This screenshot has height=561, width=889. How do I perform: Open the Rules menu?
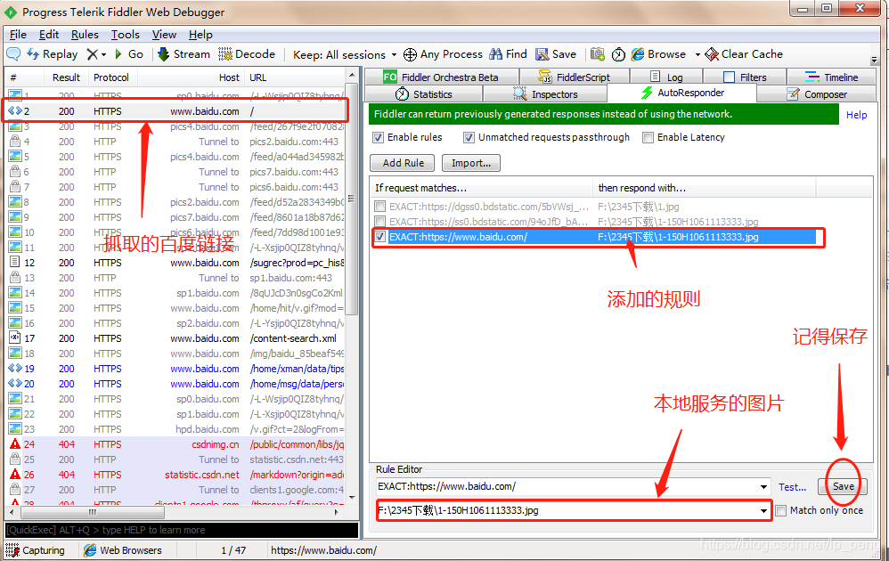tap(85, 35)
